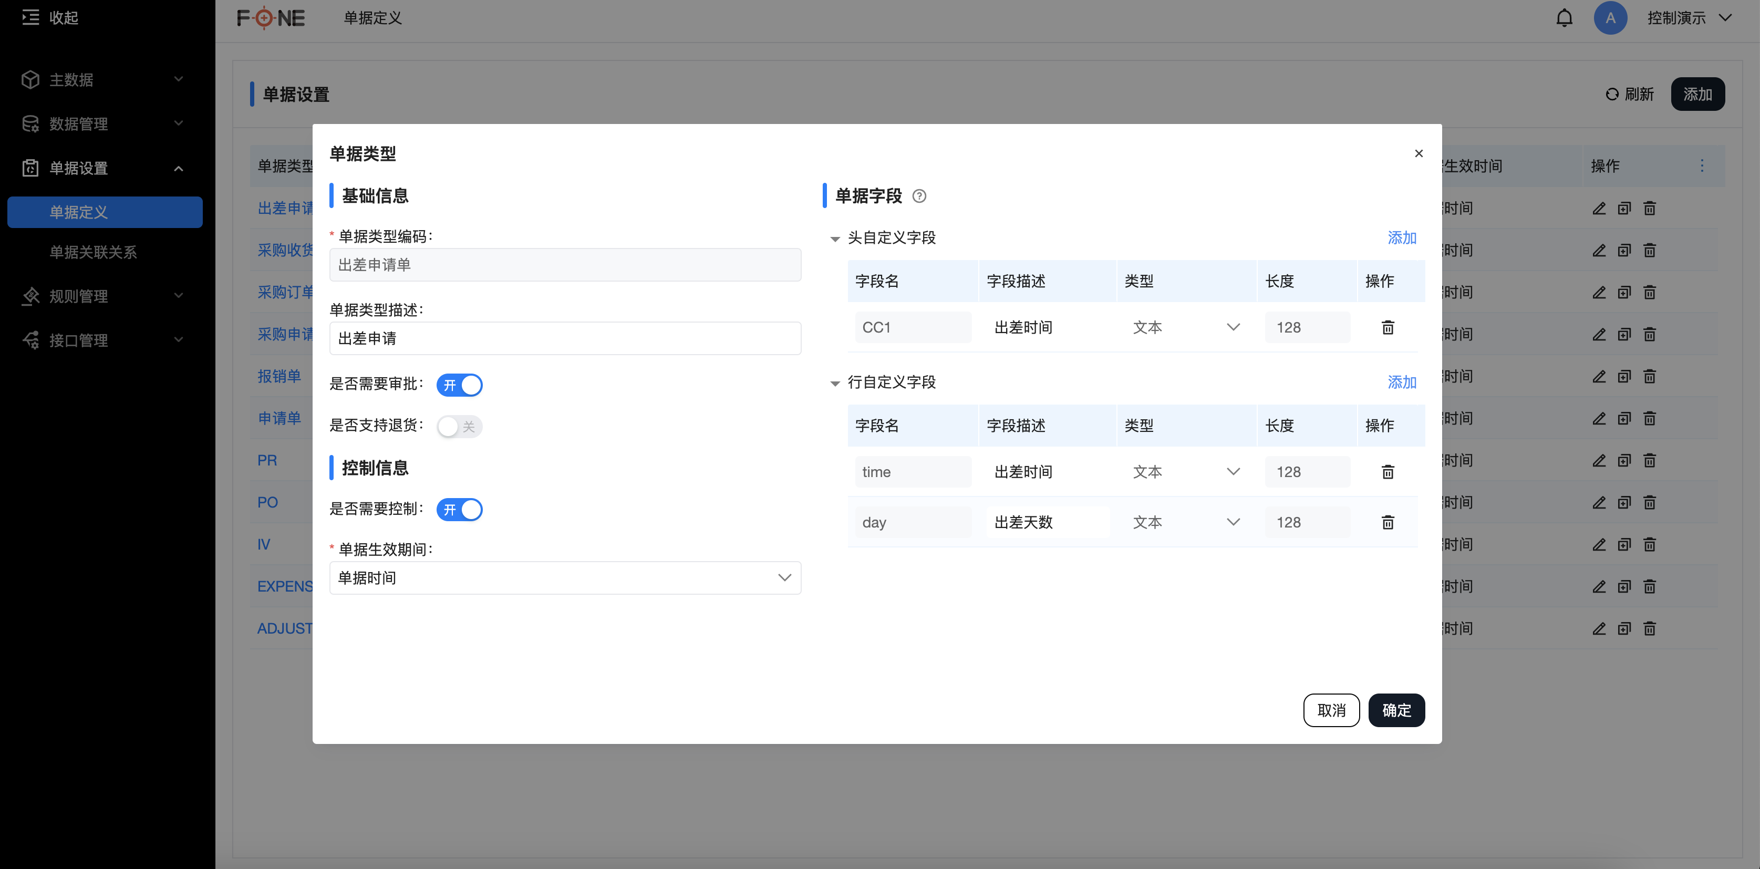Image resolution: width=1760 pixels, height=869 pixels.
Task: Open 单据关联关系 in the sidebar
Action: [x=93, y=253]
